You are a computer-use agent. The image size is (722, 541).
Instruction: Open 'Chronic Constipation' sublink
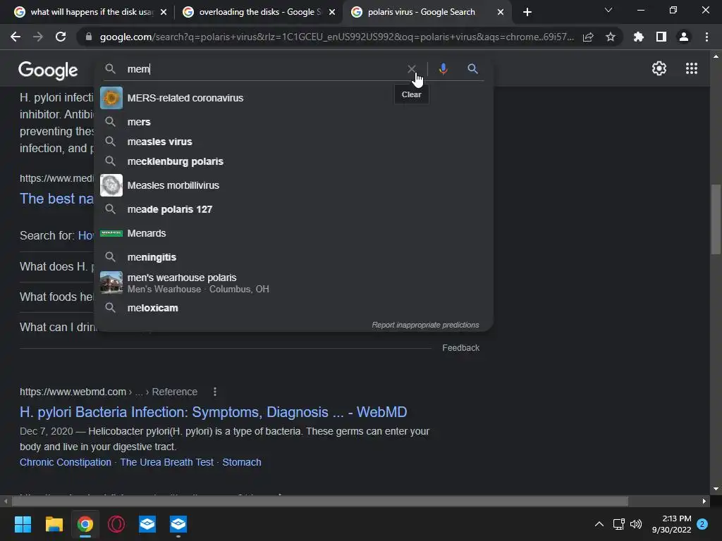[x=66, y=462]
